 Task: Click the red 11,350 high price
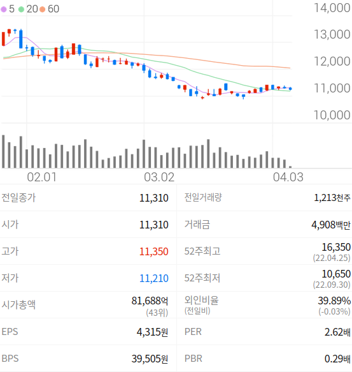pos(153,251)
